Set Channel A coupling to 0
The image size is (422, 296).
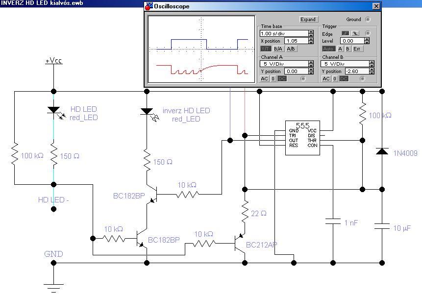pyautogui.click(x=273, y=78)
